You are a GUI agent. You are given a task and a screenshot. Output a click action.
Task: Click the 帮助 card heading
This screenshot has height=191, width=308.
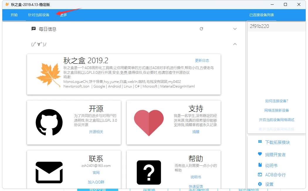196,159
